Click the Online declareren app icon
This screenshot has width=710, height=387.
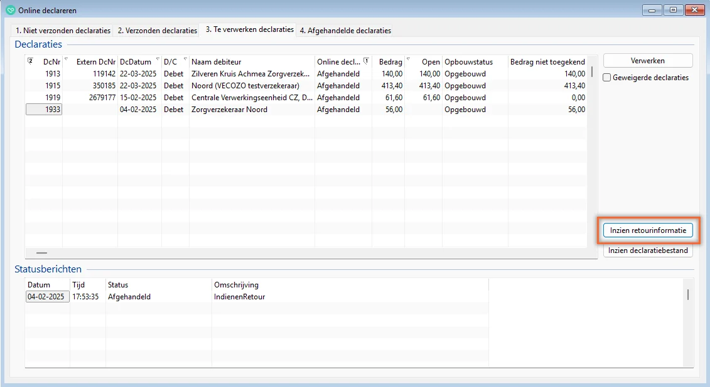coord(10,10)
